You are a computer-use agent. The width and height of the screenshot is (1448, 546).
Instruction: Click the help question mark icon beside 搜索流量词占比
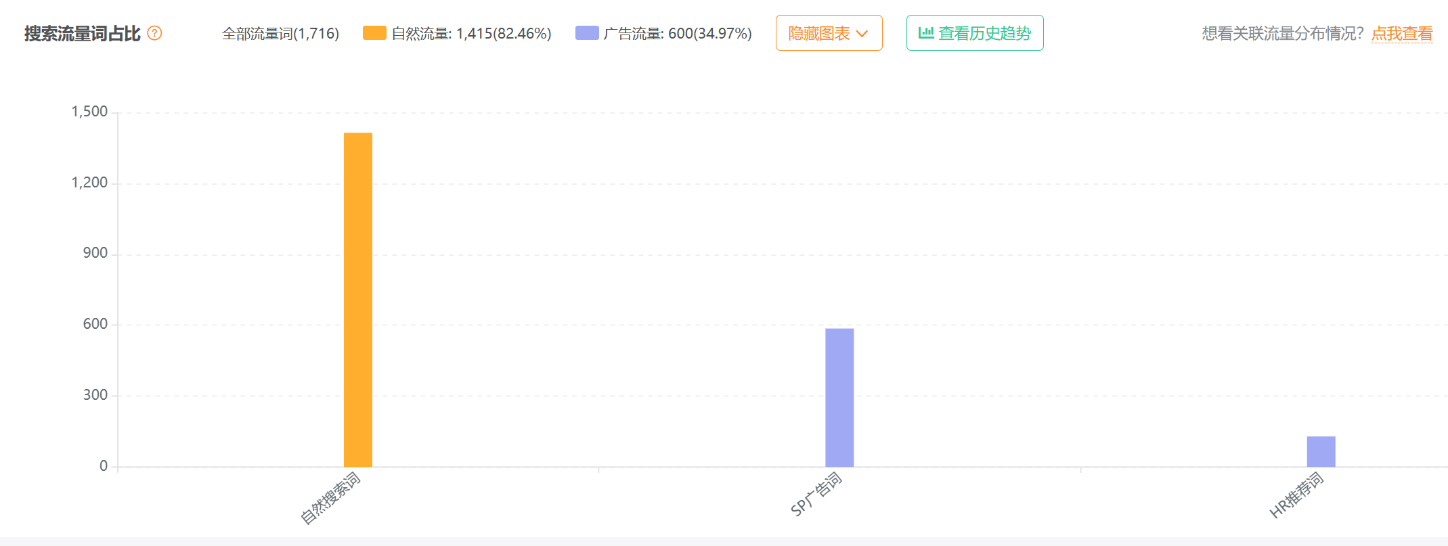point(154,33)
